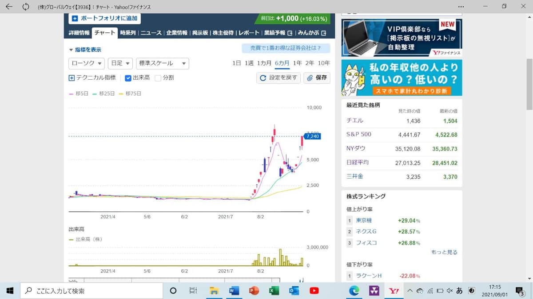Click the browser back arrow icon

pyautogui.click(x=9, y=7)
